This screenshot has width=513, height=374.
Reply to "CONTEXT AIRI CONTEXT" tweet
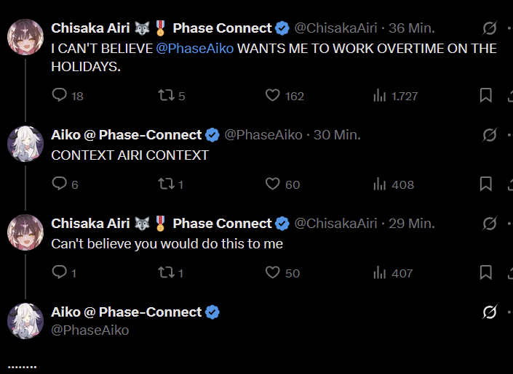click(60, 184)
